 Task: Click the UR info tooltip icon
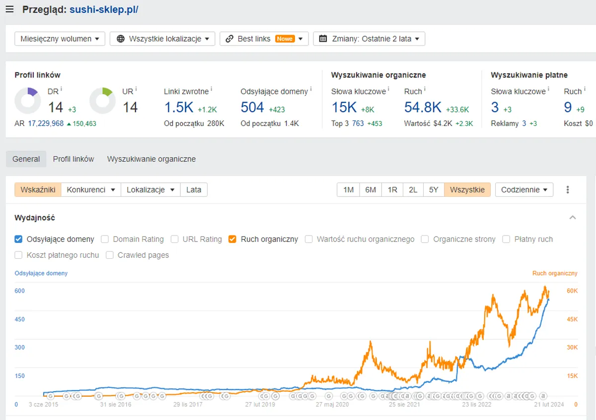[136, 89]
